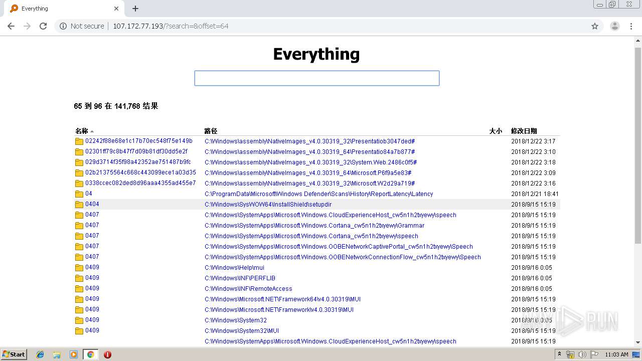
Task: Open folder 0338ccec082ded8d96aaa4355ad455e7
Action: point(140,183)
